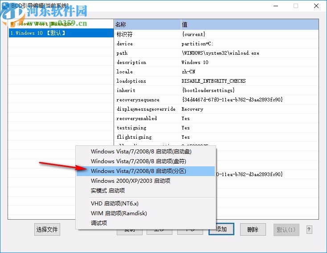The height and width of the screenshot is (253, 327).
Task: Select the locale property row
Action: 216,72
